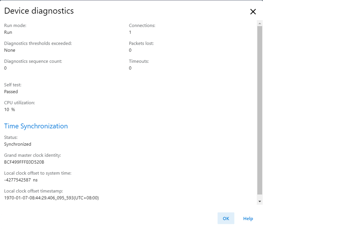Click the Device diagnostics title text
Viewport: 351px width, 229px height.
[39, 11]
